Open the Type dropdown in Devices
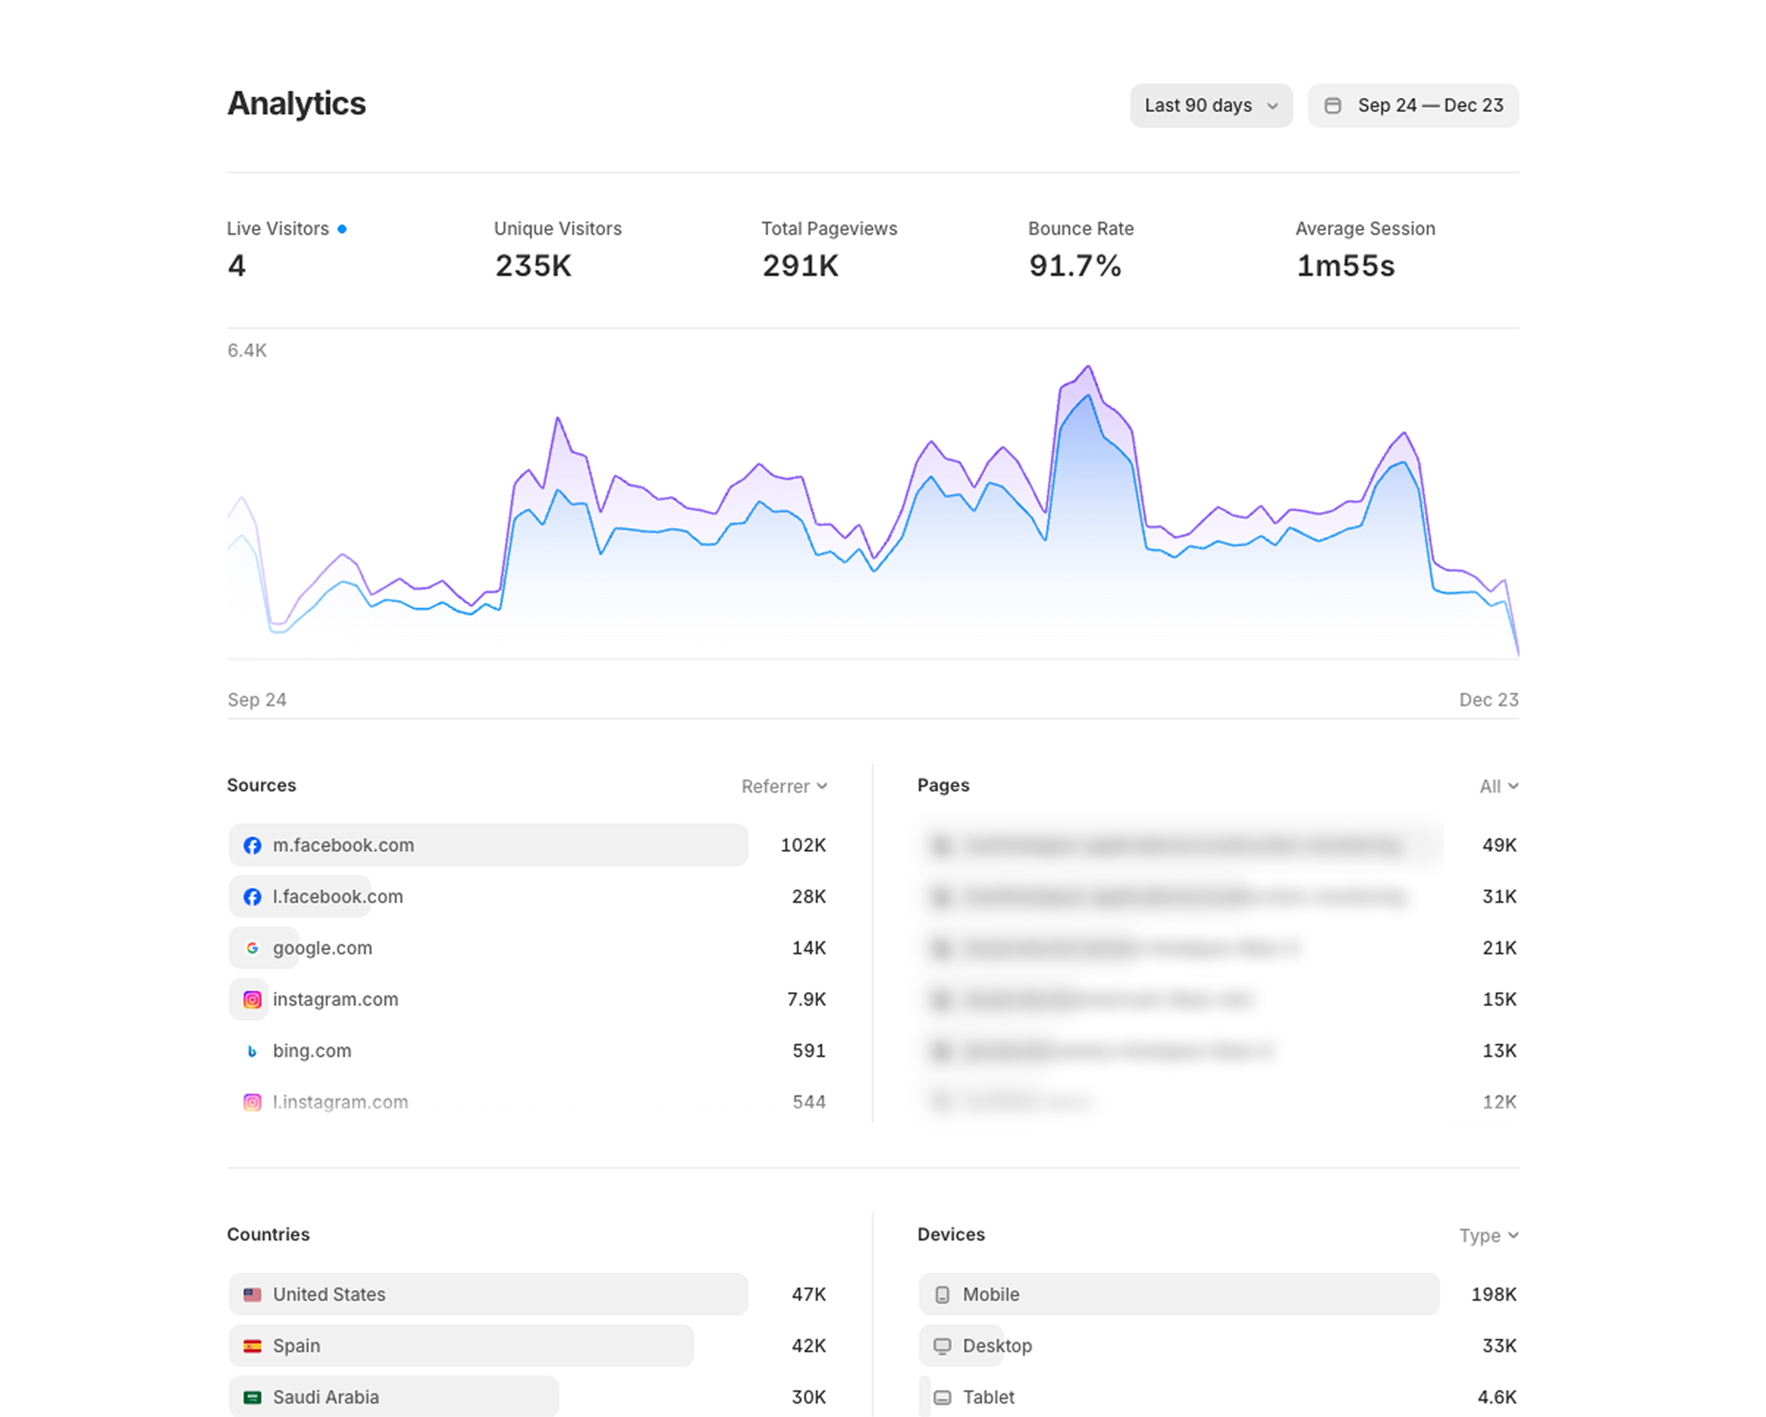This screenshot has width=1766, height=1417. [1488, 1235]
